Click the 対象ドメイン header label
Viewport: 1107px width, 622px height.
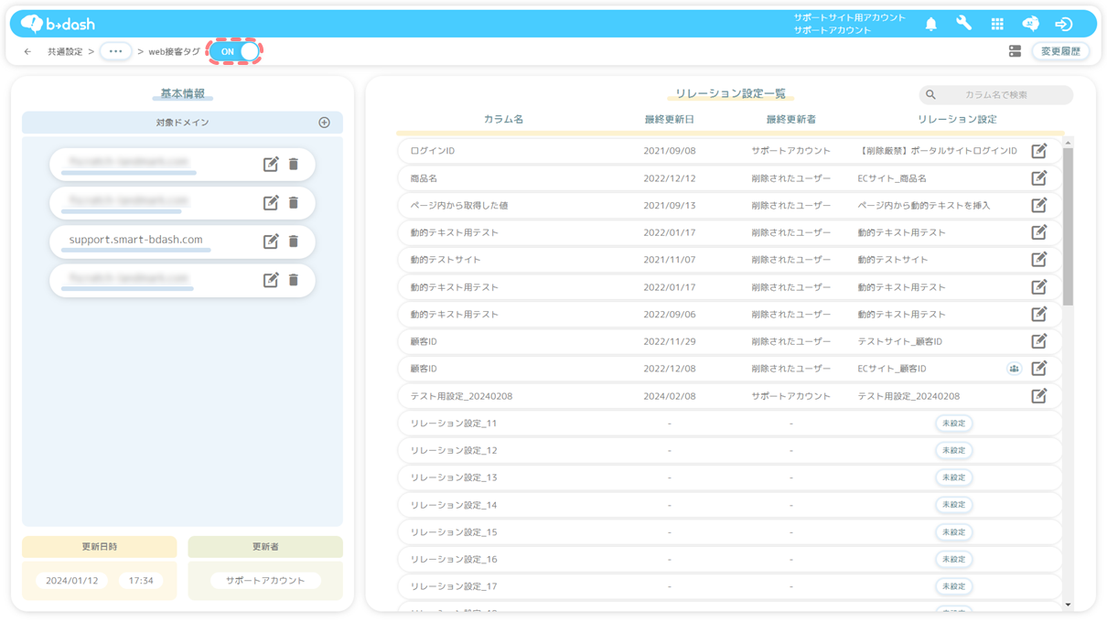click(182, 123)
